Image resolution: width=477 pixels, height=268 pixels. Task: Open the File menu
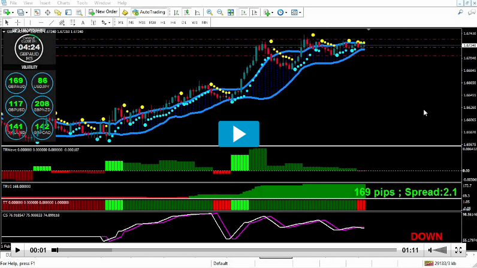click(13, 3)
